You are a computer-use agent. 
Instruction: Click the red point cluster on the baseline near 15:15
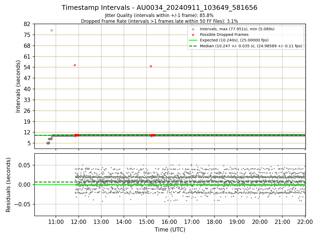(153, 135)
